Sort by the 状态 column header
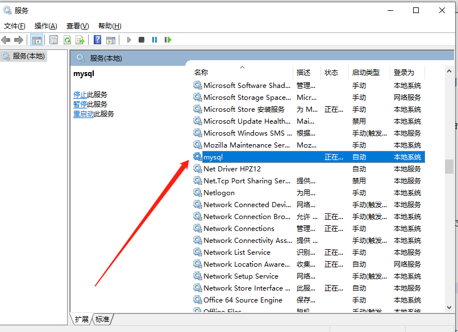 (335, 72)
